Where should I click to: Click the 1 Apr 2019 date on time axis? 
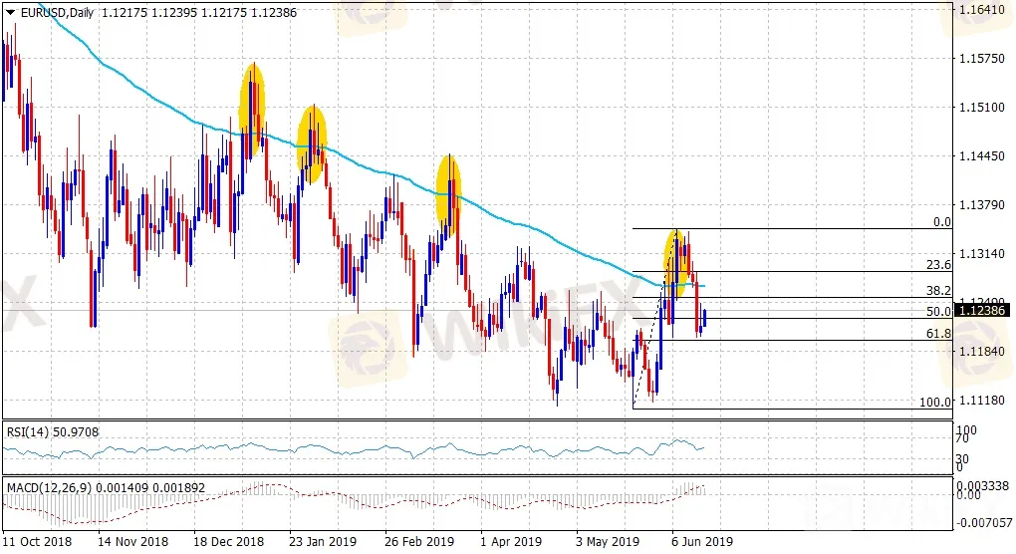click(511, 542)
